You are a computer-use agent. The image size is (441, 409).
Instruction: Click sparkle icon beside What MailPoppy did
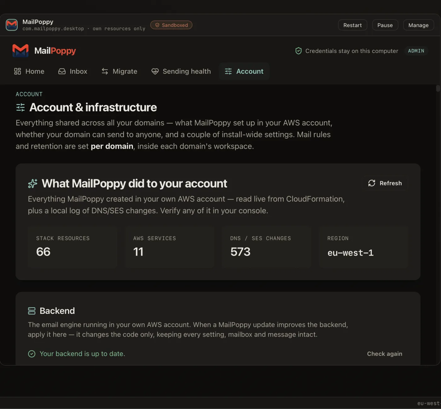coord(33,183)
